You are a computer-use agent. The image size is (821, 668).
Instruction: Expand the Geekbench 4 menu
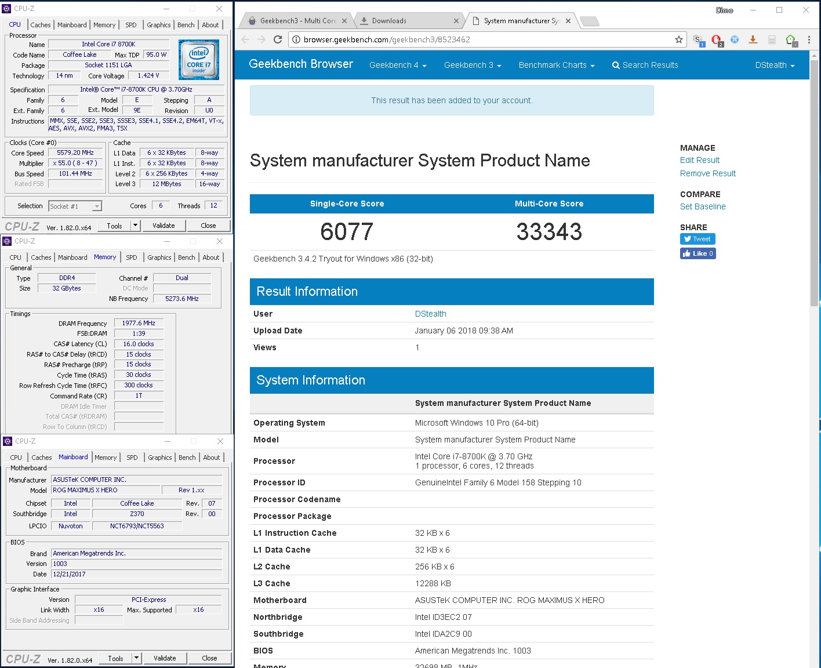pos(398,65)
